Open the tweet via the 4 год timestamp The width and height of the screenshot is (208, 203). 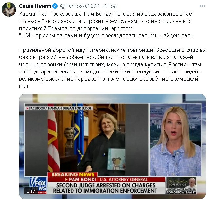(x=110, y=6)
